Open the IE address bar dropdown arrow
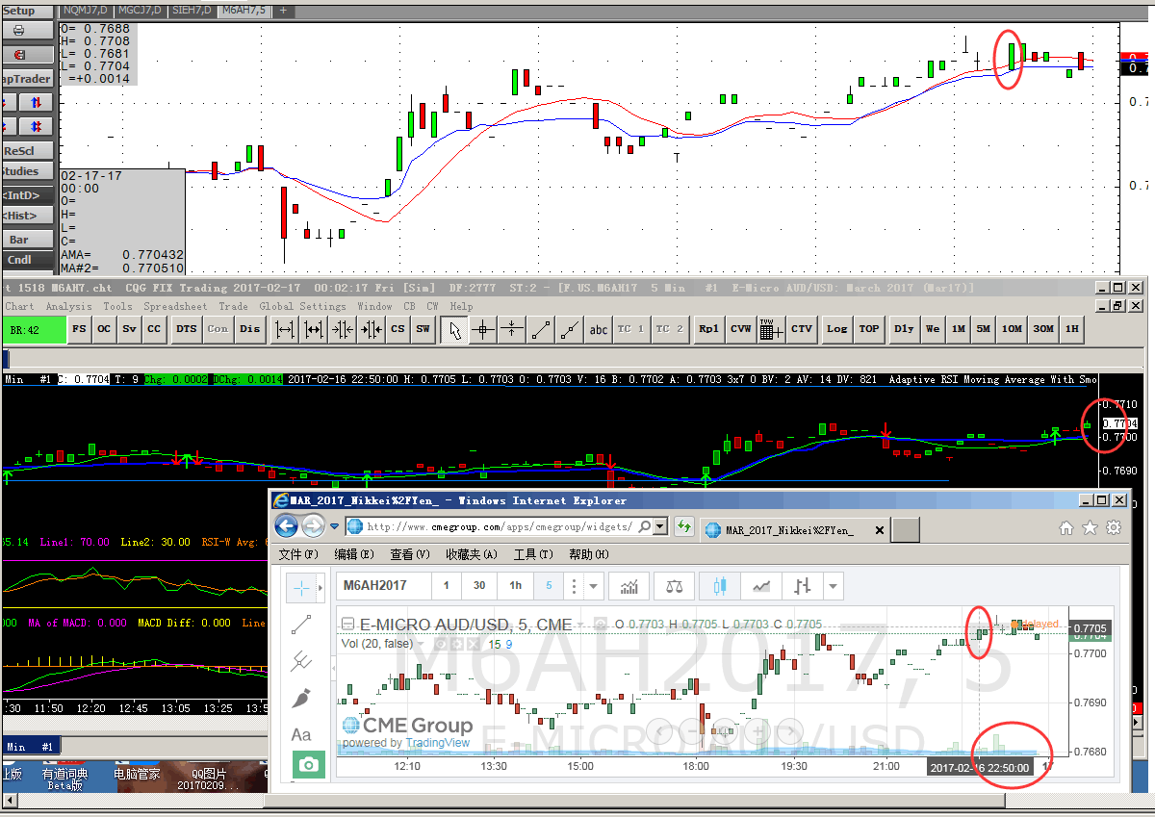This screenshot has height=817, width=1155. [x=660, y=526]
